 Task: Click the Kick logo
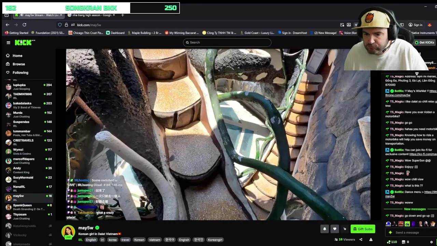click(25, 42)
